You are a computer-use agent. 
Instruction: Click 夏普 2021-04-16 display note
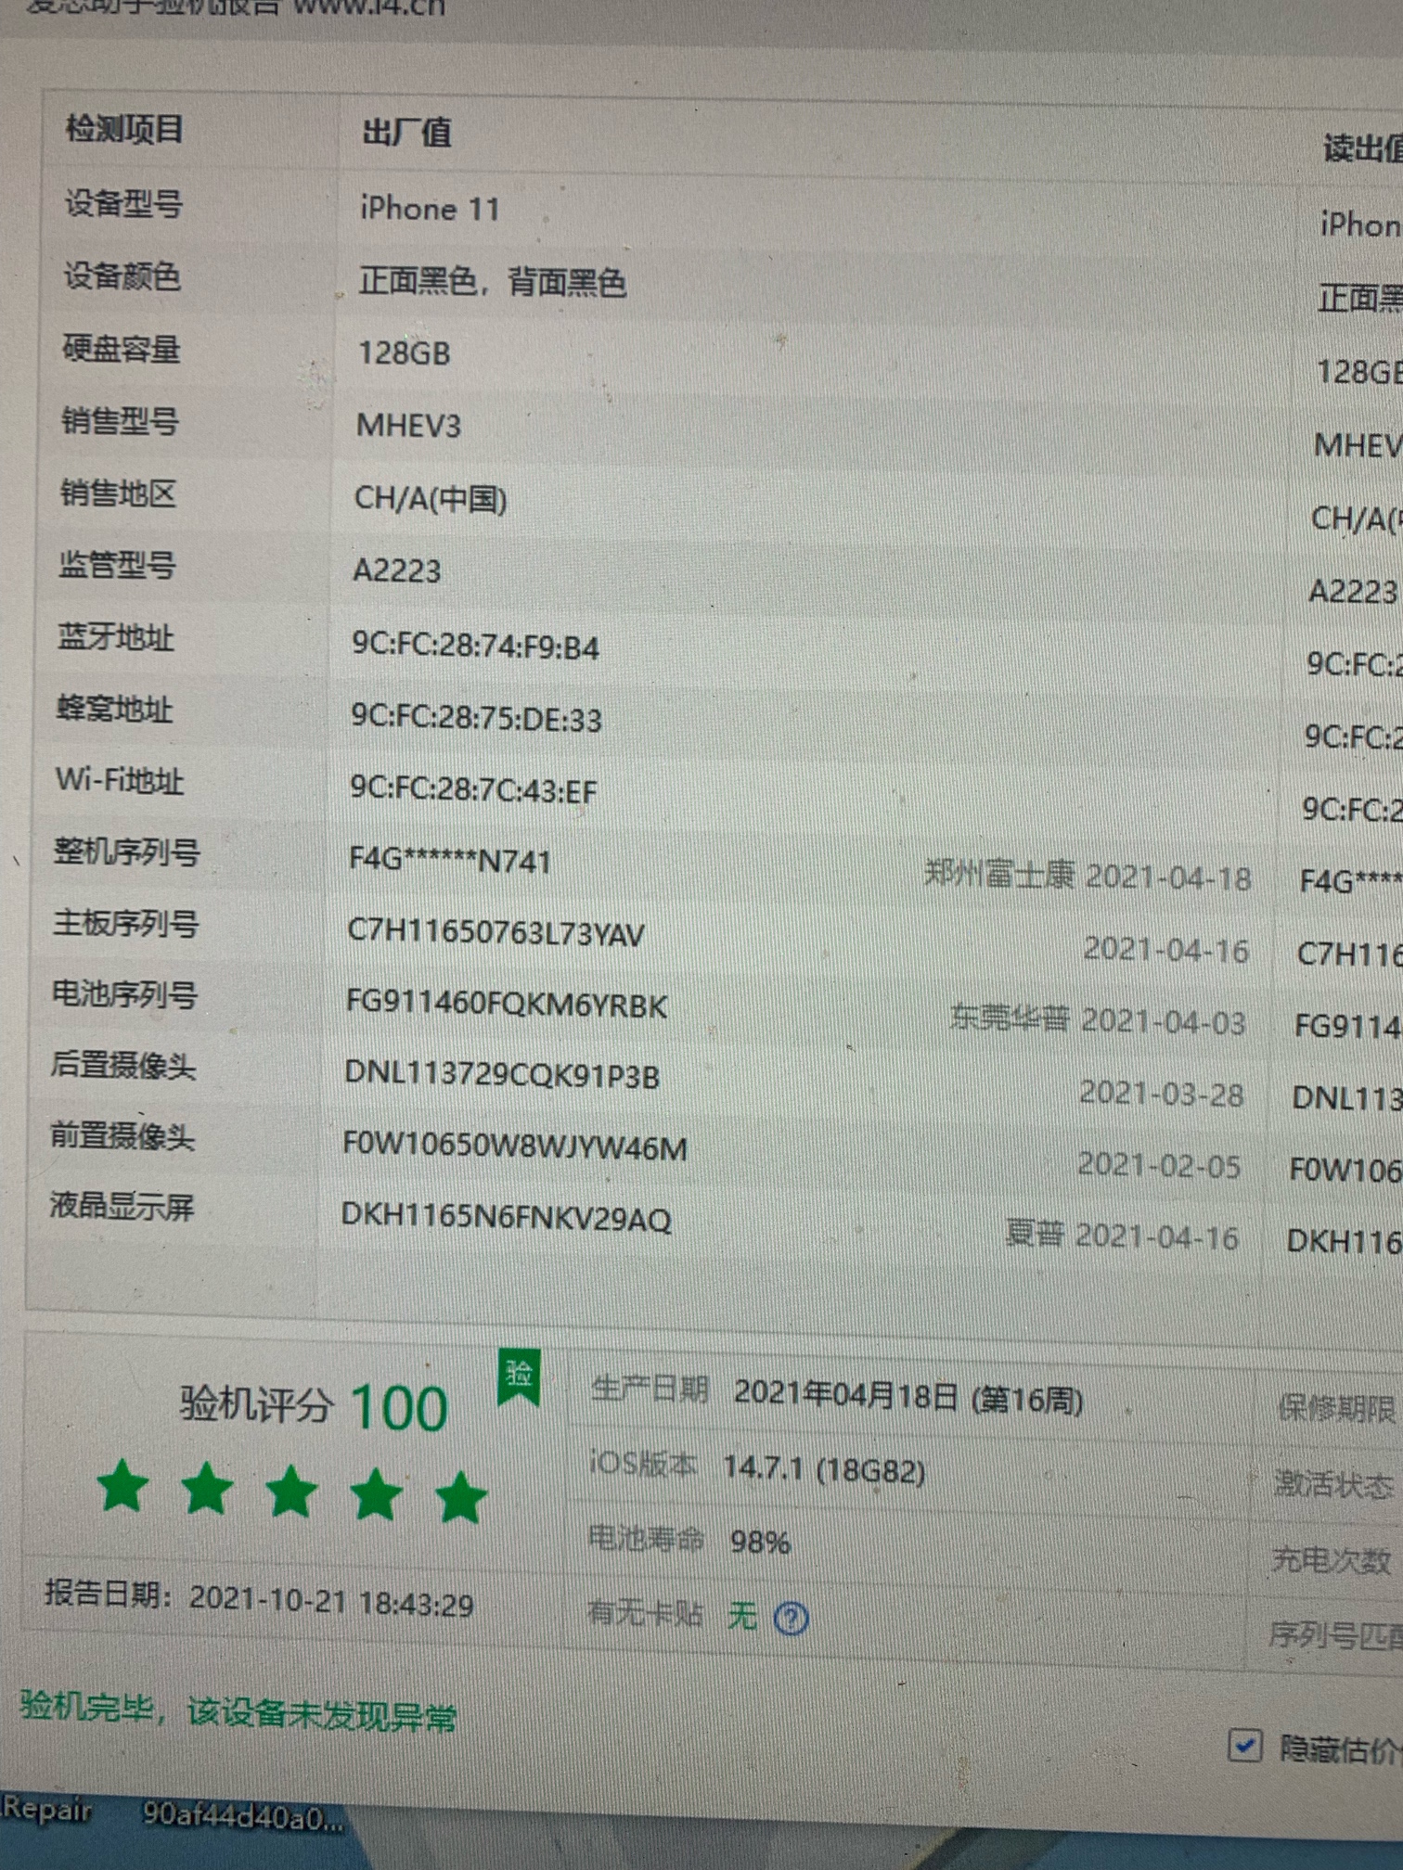pyautogui.click(x=1122, y=1236)
